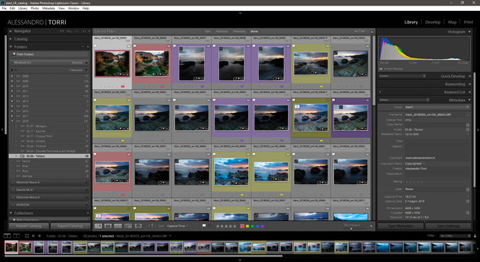Image resolution: width=480 pixels, height=262 pixels.
Task: Click the Sync Metadata button
Action: pyautogui.click(x=400, y=226)
